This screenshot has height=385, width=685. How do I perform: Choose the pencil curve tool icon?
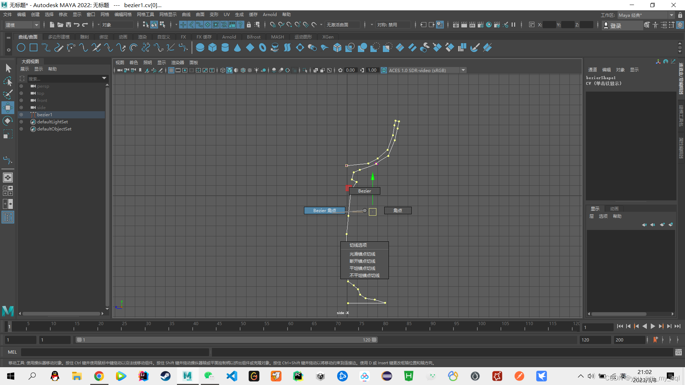59,47
